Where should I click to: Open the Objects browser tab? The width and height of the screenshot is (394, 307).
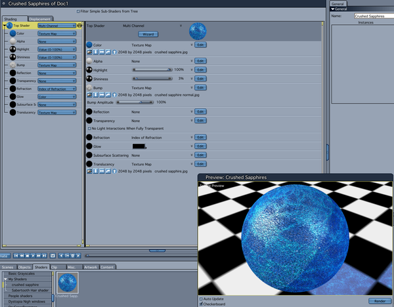(25, 267)
